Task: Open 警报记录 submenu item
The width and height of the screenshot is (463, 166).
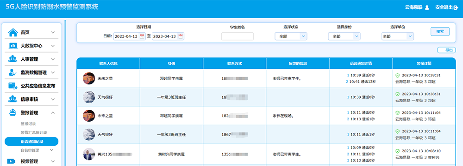Action: tap(28, 124)
